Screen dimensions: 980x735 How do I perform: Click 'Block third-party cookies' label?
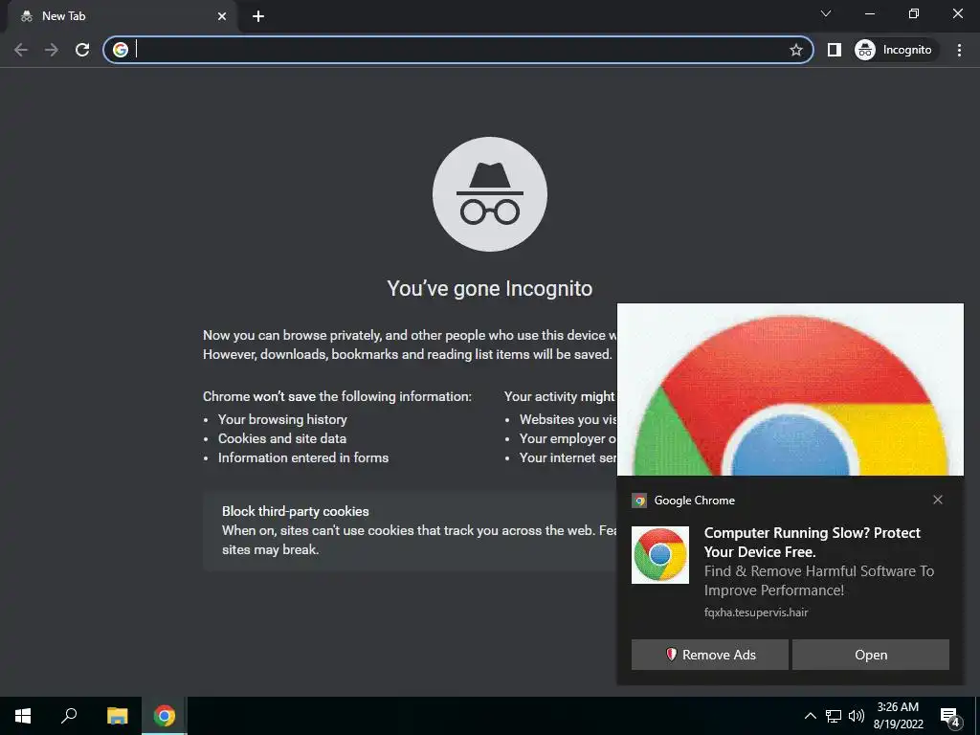296,511
